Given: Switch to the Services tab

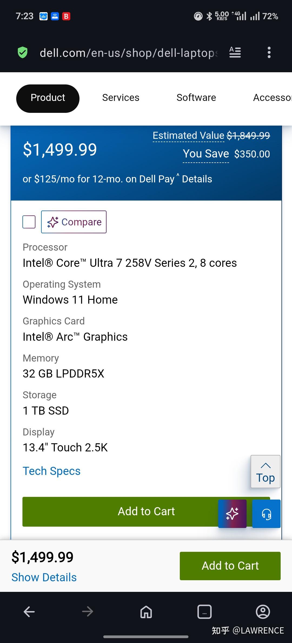Looking at the screenshot, I should [121, 98].
